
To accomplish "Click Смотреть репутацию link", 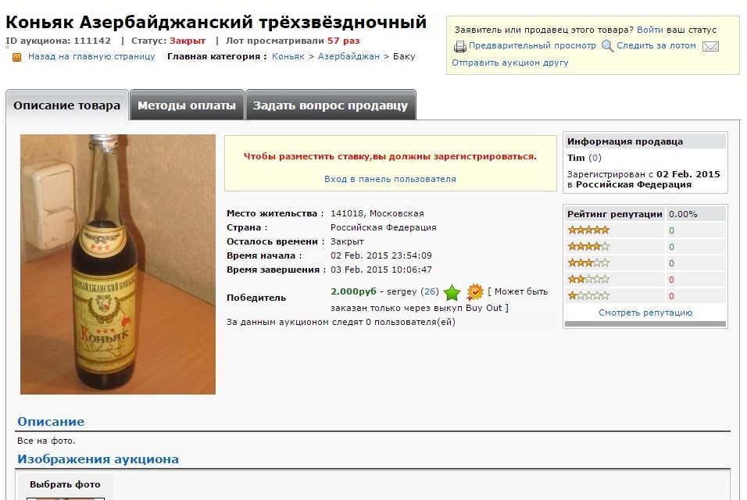I will [x=645, y=312].
